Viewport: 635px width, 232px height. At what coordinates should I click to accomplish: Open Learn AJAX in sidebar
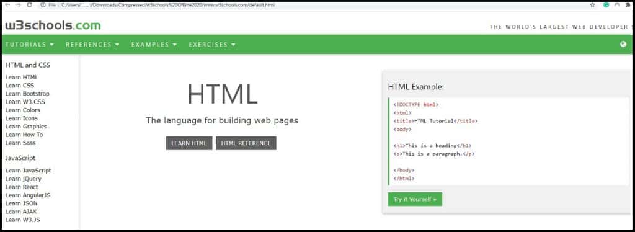[21, 212]
